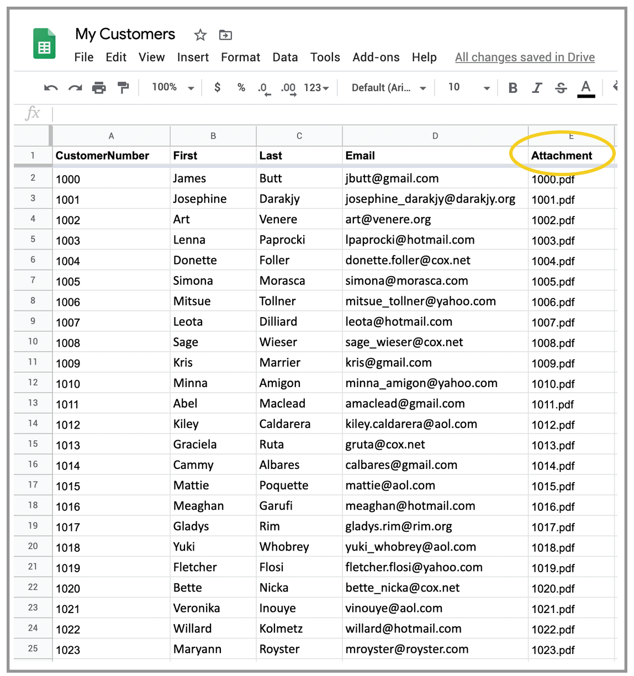Toggle bold formatting
Screen dimensions: 634x676
click(513, 88)
